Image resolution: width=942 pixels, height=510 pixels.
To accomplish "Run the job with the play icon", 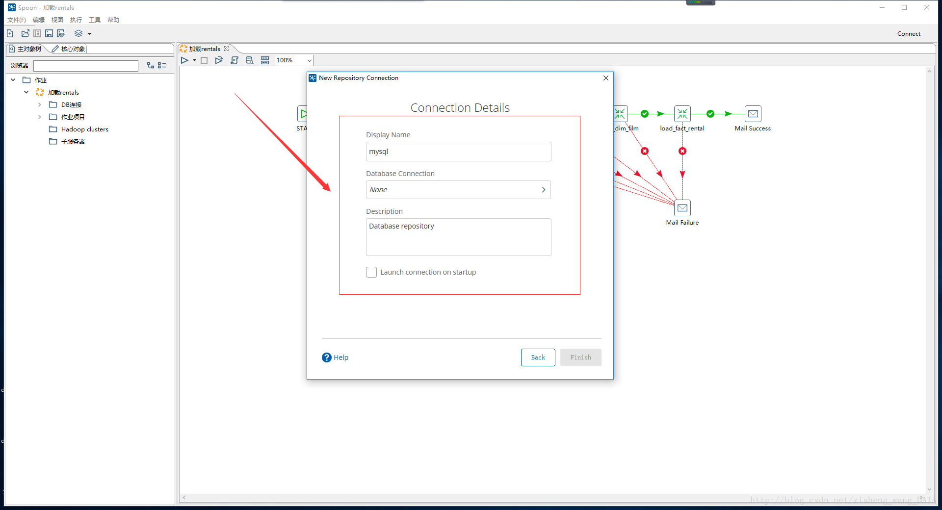I will pos(184,60).
